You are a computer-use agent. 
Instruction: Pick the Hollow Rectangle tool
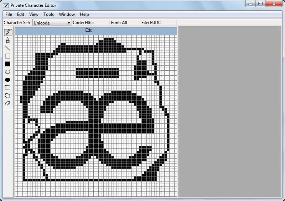point(7,56)
